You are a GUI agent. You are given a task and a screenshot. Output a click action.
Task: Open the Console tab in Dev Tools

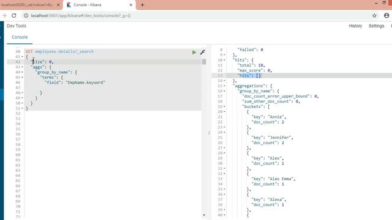pyautogui.click(x=20, y=37)
